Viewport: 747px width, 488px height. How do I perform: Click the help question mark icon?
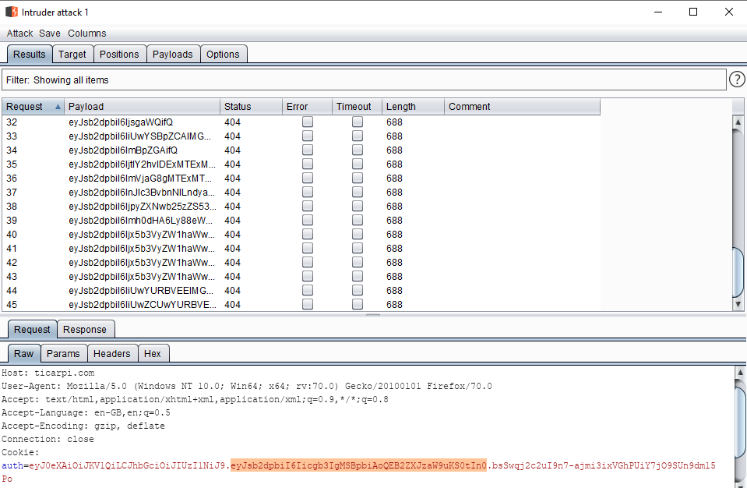click(x=737, y=80)
